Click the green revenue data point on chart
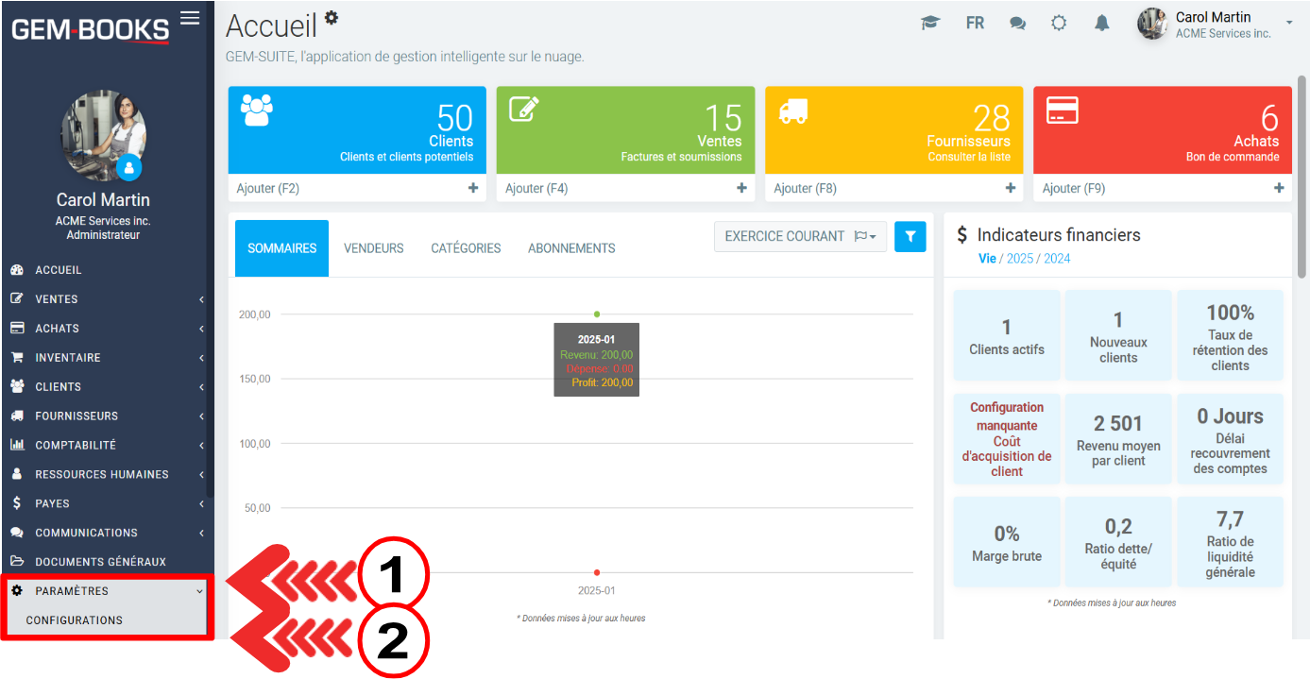Viewport: 1310px width, 679px height. pos(597,314)
